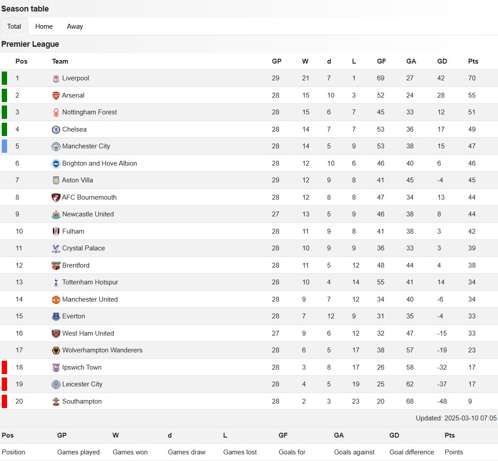Click the Tottenham Hotspur badge icon

(x=56, y=282)
